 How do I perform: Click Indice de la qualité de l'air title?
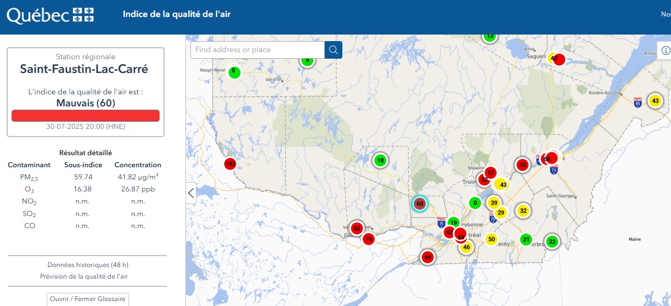coord(177,14)
